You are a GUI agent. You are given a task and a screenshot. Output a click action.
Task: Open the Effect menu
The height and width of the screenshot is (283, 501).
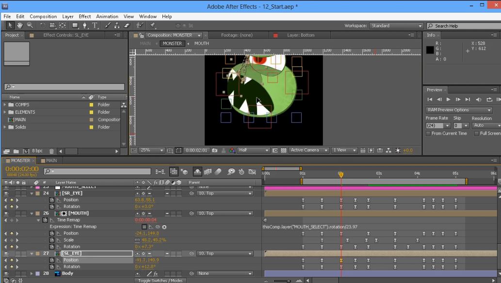pyautogui.click(x=85, y=16)
